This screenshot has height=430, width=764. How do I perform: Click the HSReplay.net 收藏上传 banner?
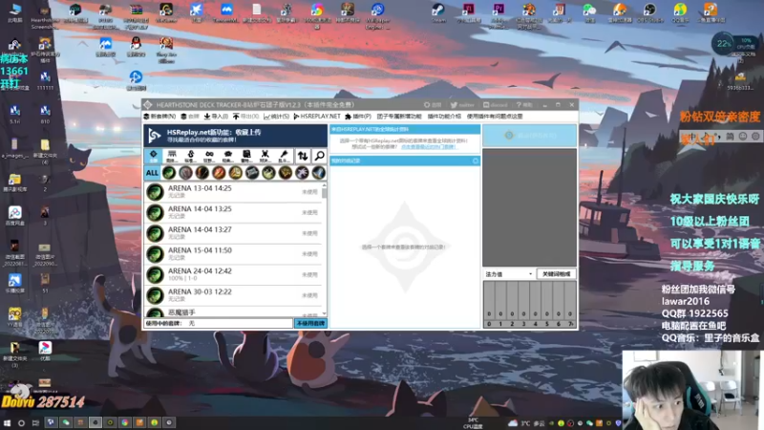point(235,136)
